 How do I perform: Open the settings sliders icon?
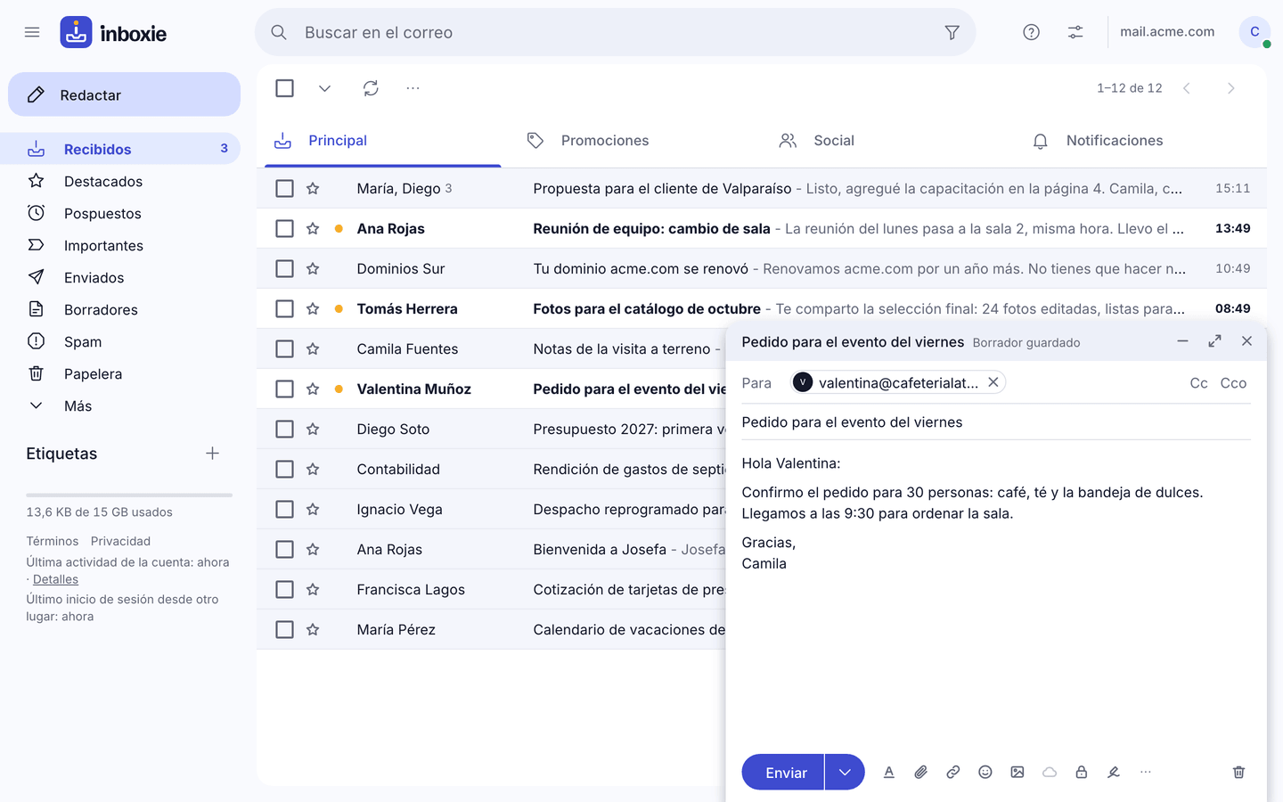click(x=1076, y=32)
